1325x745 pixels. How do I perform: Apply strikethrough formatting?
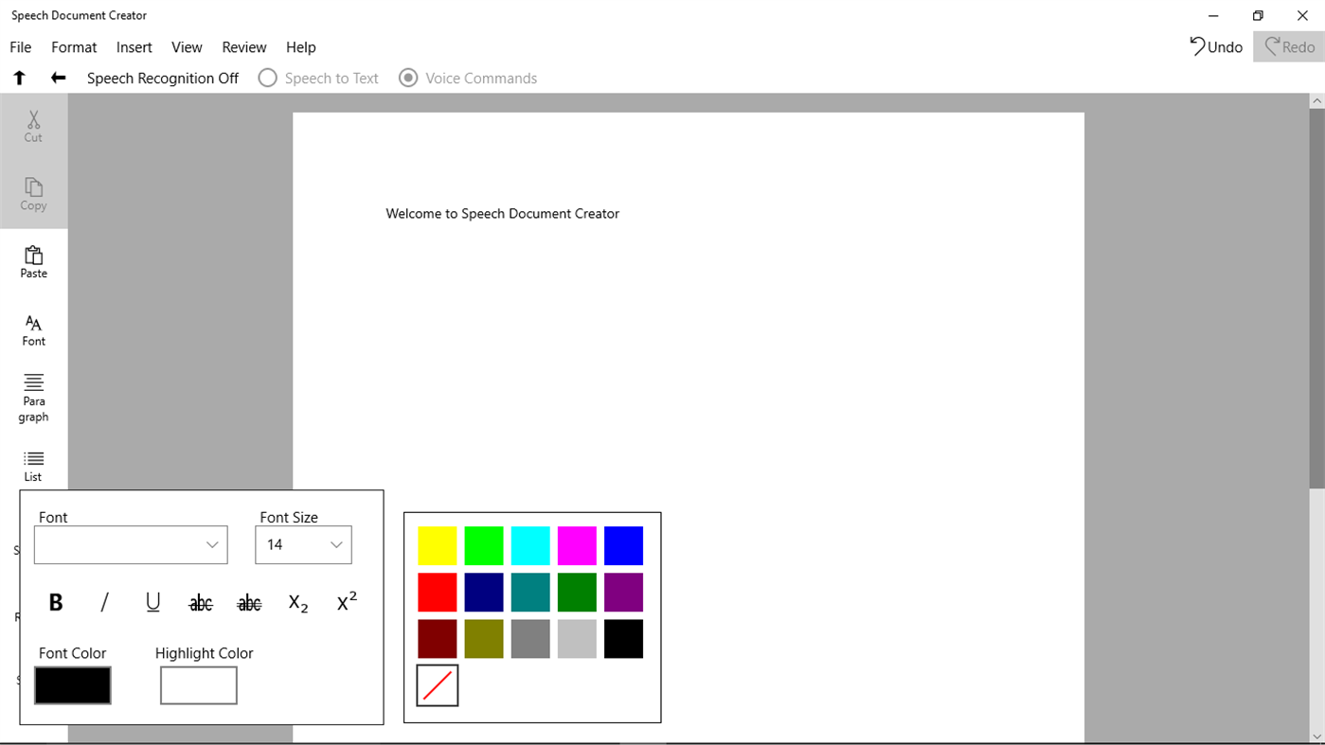(x=200, y=602)
